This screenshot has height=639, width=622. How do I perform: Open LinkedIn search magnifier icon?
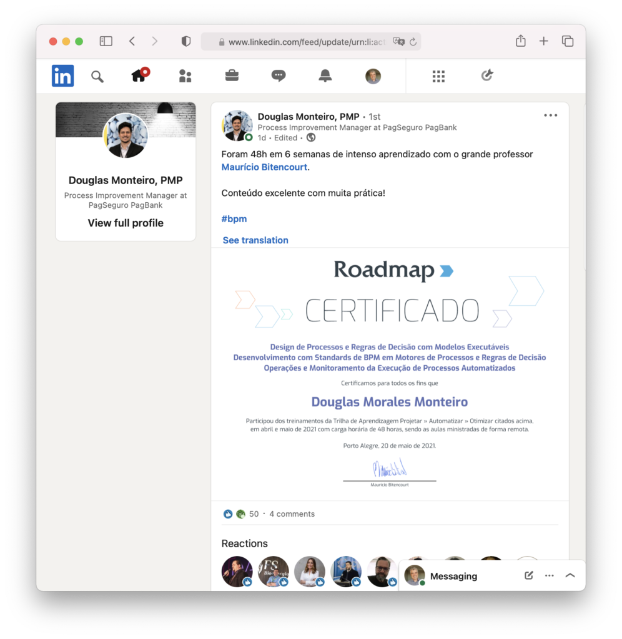point(97,76)
